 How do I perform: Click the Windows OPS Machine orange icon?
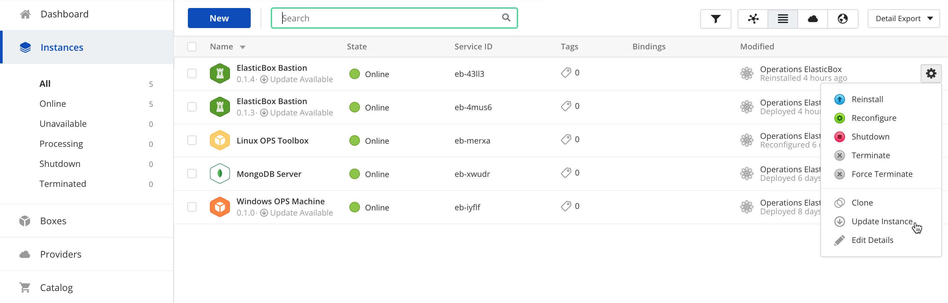pyautogui.click(x=220, y=207)
